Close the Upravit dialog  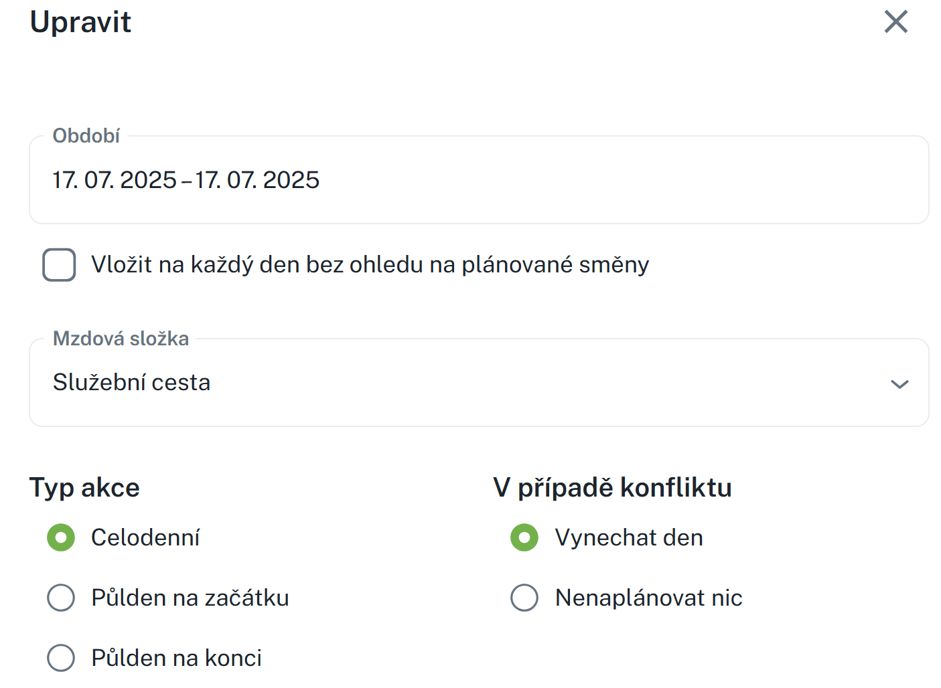(x=895, y=22)
